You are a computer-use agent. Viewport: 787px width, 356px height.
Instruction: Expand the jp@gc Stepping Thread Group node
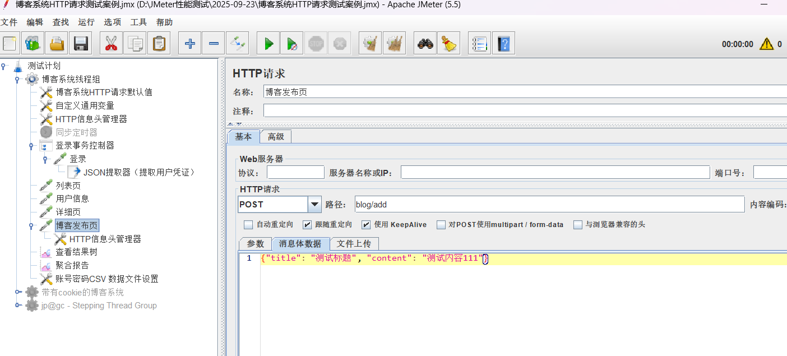click(18, 306)
